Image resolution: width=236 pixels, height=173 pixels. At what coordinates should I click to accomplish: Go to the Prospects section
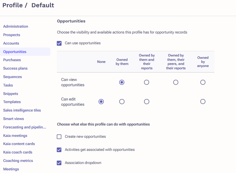click(12, 35)
